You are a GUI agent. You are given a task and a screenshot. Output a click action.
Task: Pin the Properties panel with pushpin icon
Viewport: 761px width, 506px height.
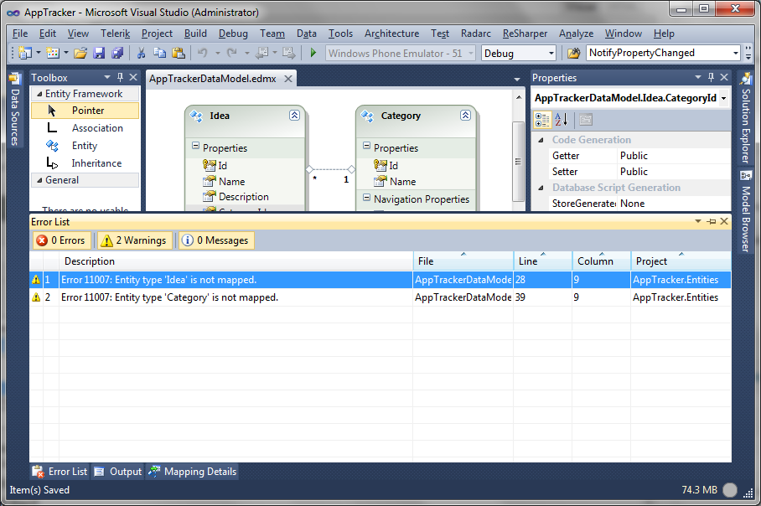pyautogui.click(x=711, y=77)
